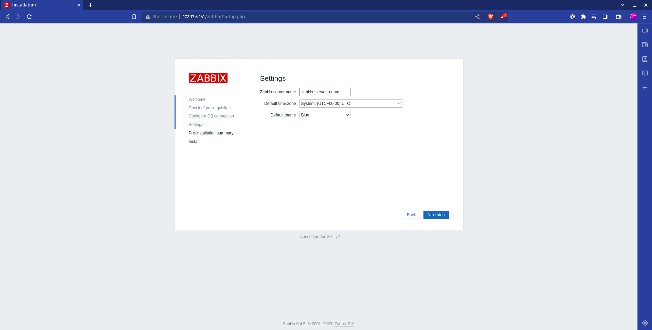Open bookmarks icon in sidebar
The width and height of the screenshot is (652, 330).
[x=645, y=59]
